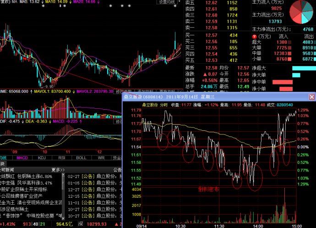The height and width of the screenshot is (228, 316).
Task: Select the BOLL indicator tab
Action: coord(81,158)
